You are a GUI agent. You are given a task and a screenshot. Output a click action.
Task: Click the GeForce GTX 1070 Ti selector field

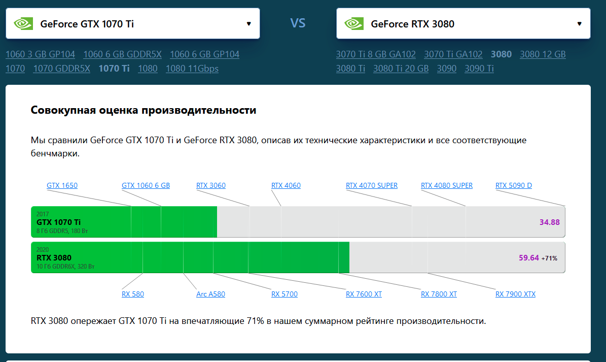pos(132,23)
